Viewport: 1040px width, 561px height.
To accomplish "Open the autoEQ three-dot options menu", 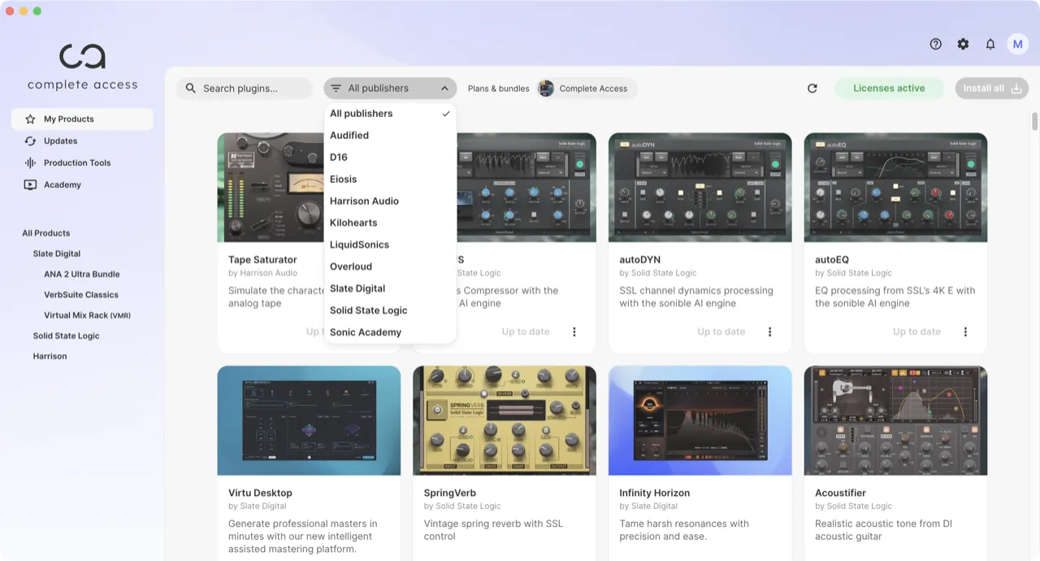I will coord(965,332).
